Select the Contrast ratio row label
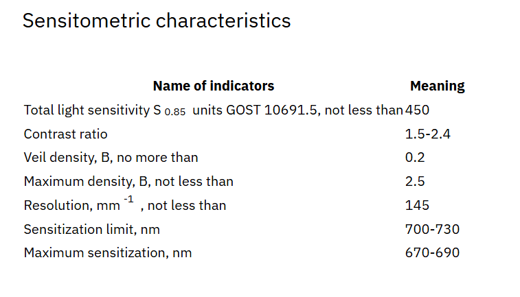The image size is (520, 297). (x=65, y=134)
